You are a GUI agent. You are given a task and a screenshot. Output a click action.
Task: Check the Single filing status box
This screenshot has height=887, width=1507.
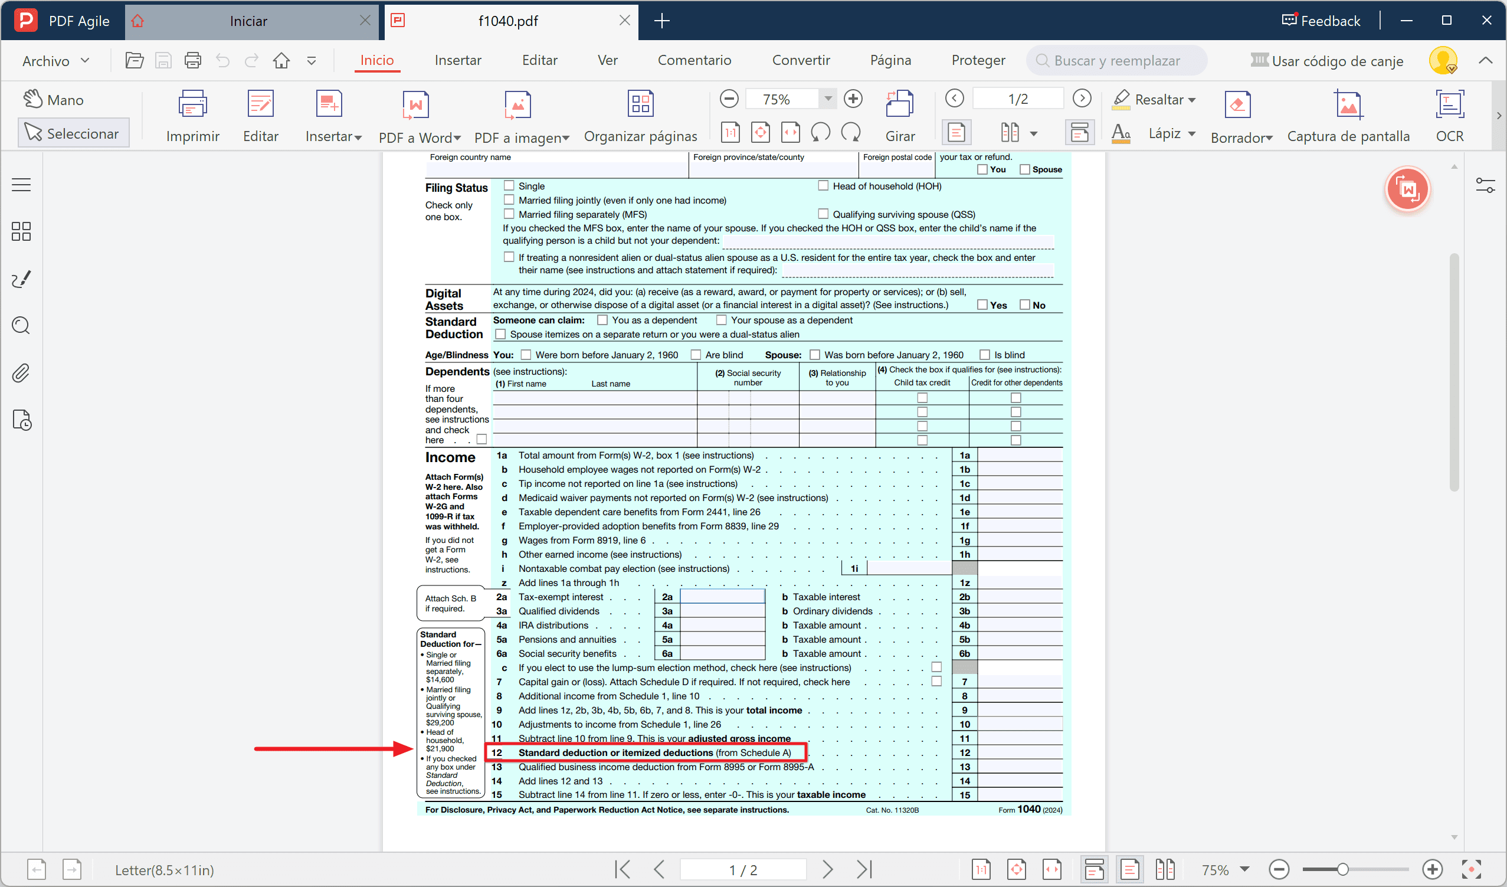[x=509, y=186]
